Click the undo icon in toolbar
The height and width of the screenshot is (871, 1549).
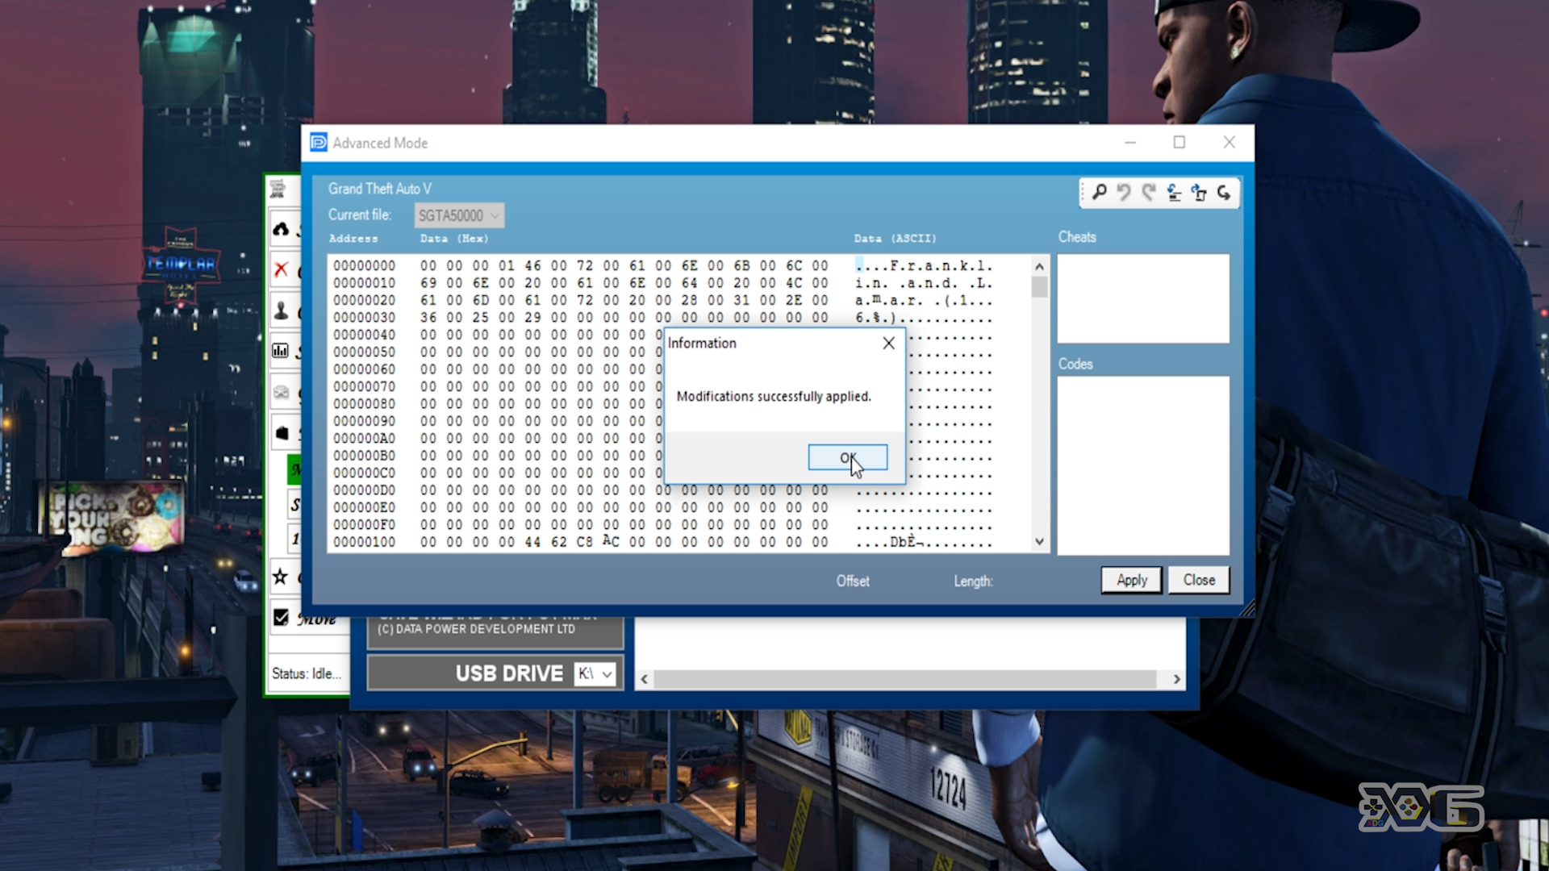point(1124,193)
